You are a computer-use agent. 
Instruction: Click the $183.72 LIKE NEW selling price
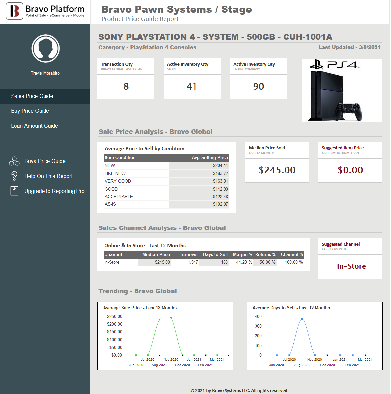220,174
